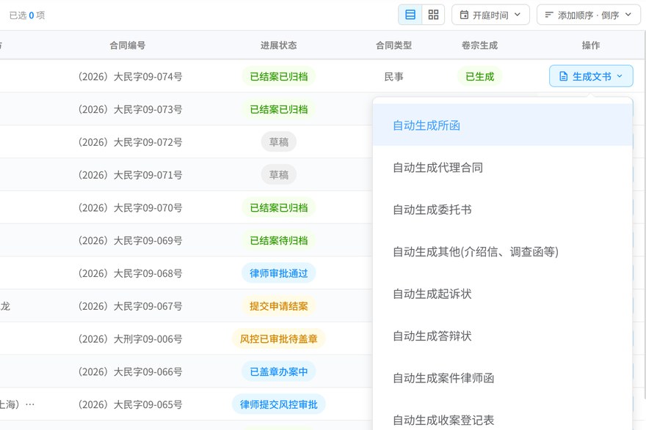This screenshot has width=646, height=430.
Task: Click the 生成文书 dropdown button
Action: pyautogui.click(x=591, y=76)
